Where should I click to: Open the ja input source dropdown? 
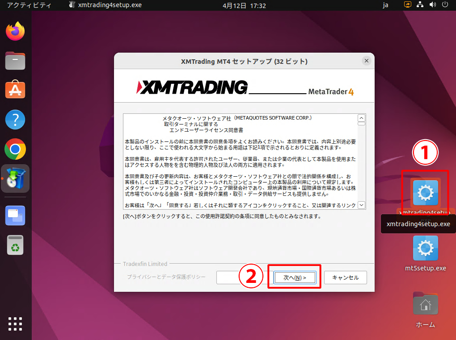pyautogui.click(x=386, y=5)
